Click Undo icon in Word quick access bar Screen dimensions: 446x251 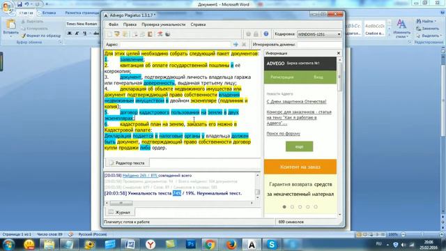[x=26, y=4]
